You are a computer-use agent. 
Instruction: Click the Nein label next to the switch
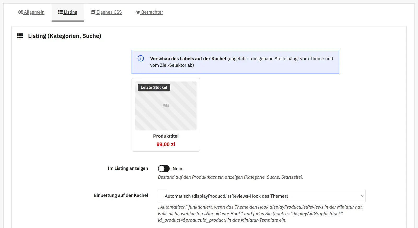pyautogui.click(x=177, y=169)
